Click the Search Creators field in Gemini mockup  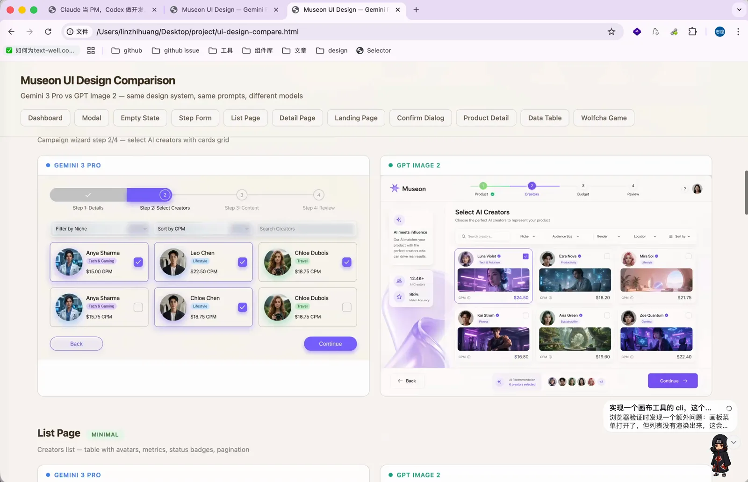[x=306, y=229]
